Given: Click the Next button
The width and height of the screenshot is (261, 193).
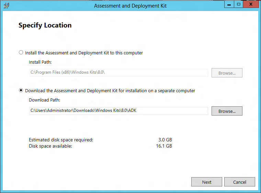Looking at the screenshot, I should coord(207,182).
